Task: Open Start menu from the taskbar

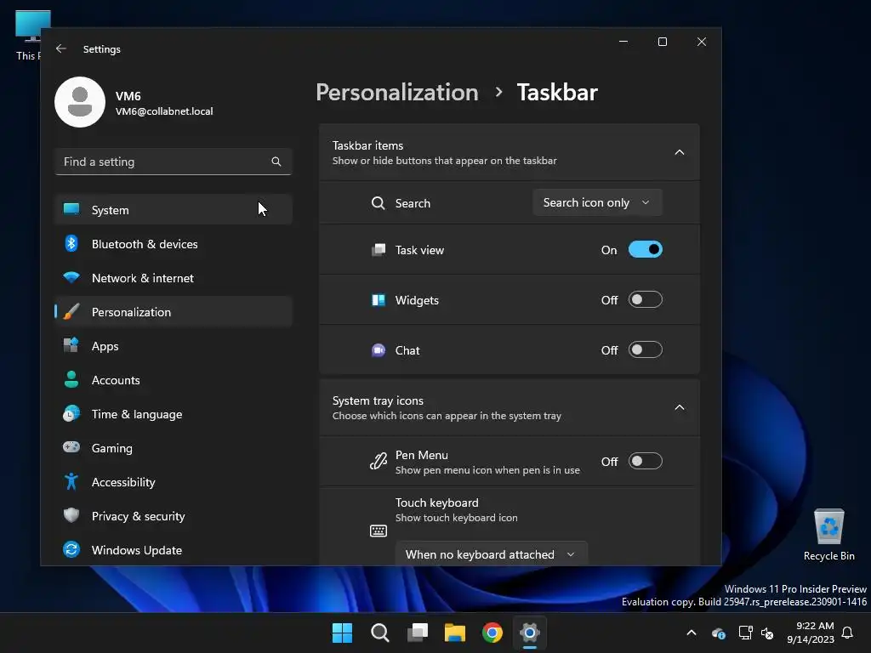Action: [342, 633]
